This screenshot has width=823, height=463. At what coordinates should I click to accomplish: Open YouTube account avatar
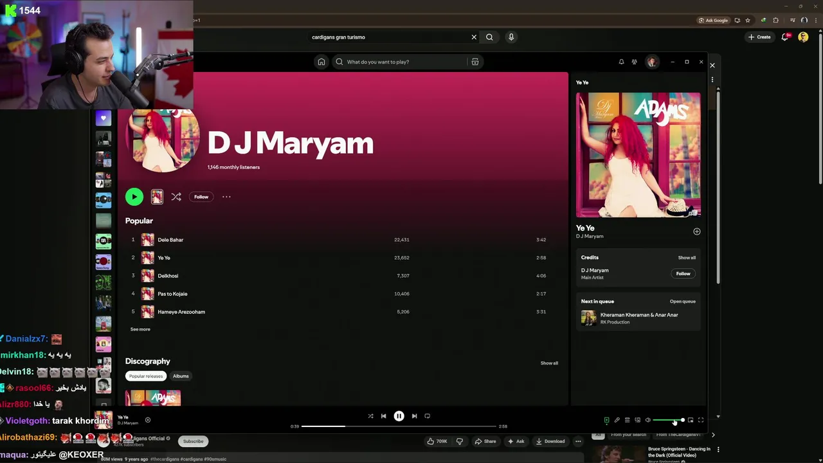click(803, 37)
